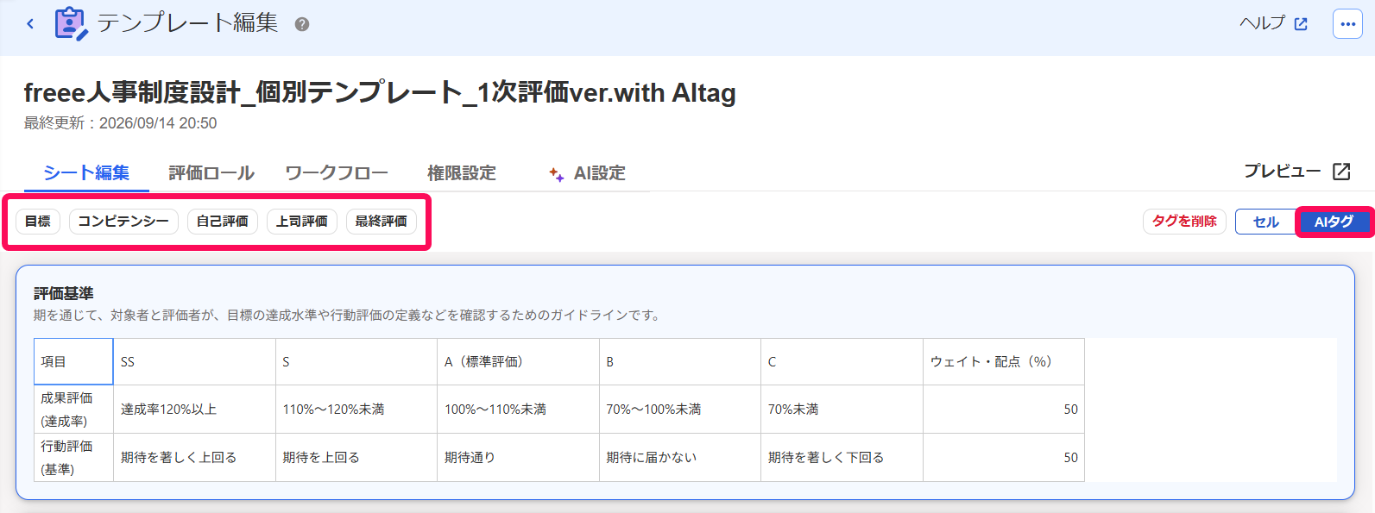The image size is (1375, 513).
Task: Select the 行動評価 weight cell showing 50
Action: pyautogui.click(x=1004, y=458)
